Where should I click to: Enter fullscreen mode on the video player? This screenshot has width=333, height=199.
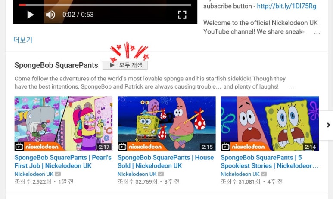(182, 15)
